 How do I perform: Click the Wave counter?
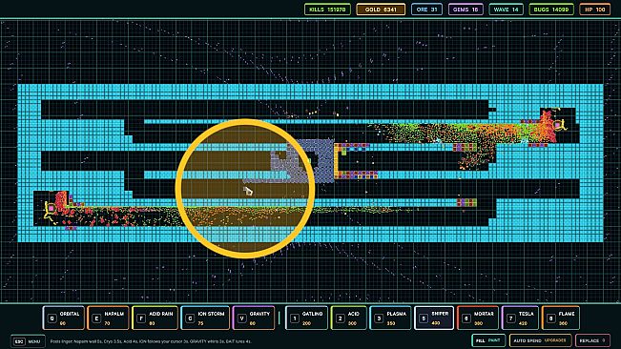click(506, 10)
